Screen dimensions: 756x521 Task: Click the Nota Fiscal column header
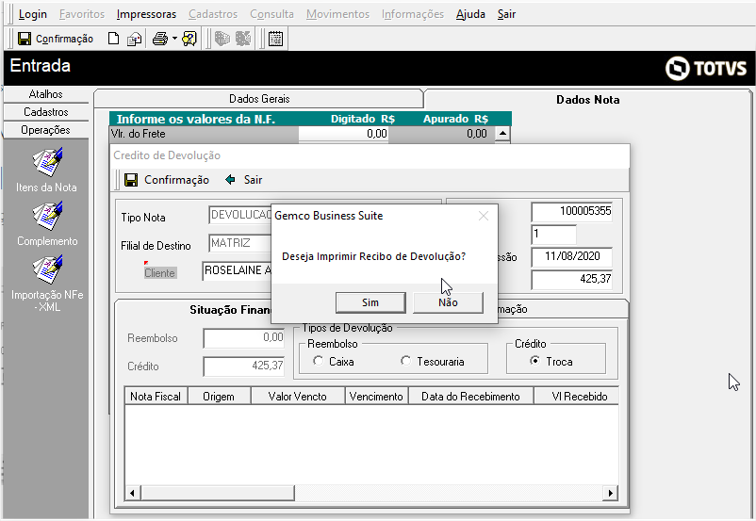156,397
